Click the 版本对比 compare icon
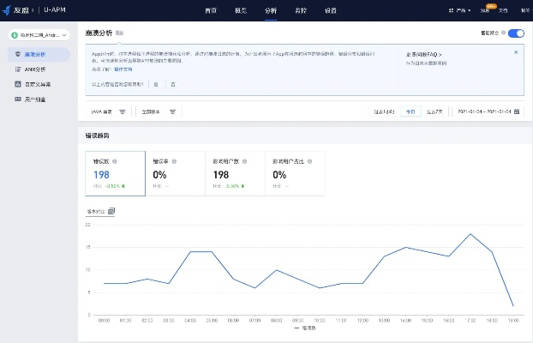 pos(111,211)
